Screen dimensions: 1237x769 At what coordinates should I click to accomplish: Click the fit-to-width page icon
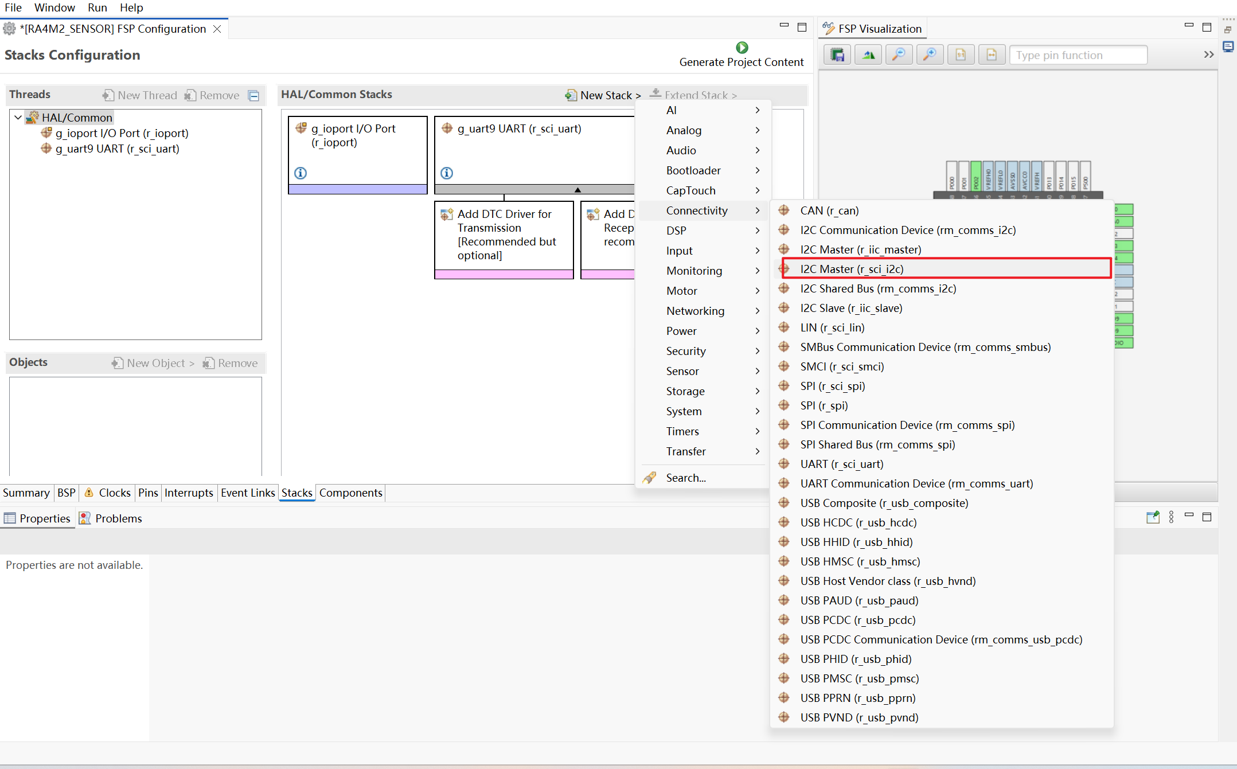[992, 55]
